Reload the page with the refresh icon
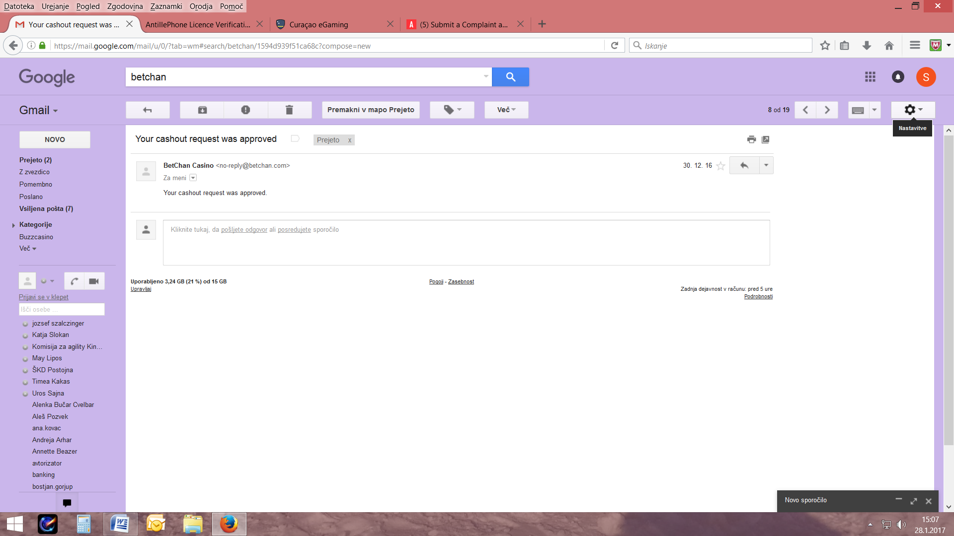This screenshot has height=536, width=954. 615,46
